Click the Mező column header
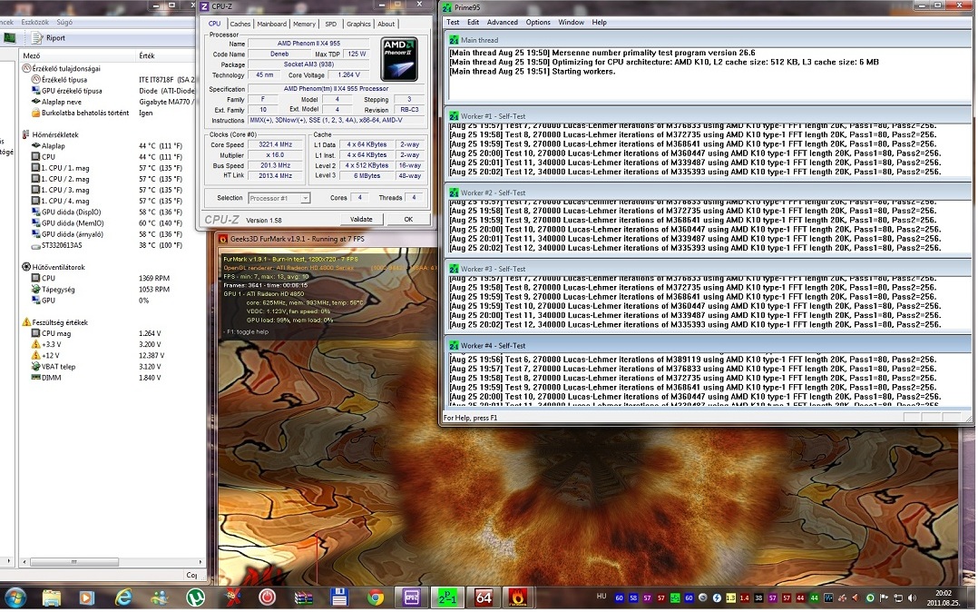 click(31, 56)
